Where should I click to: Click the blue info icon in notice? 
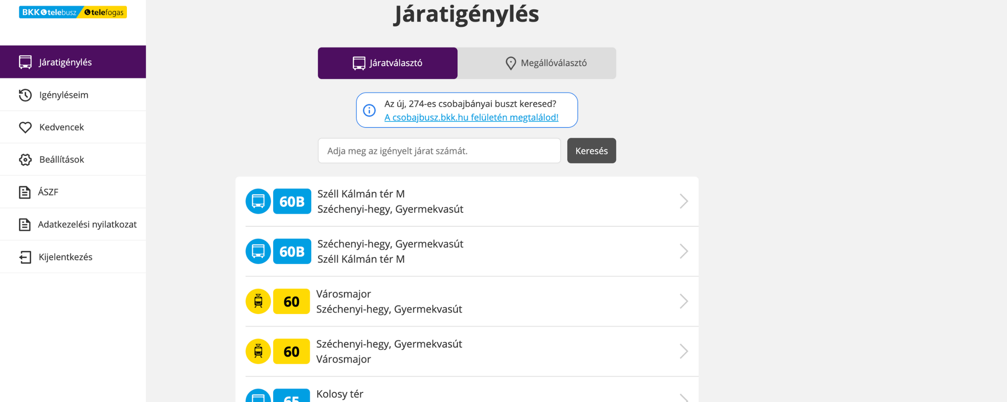click(369, 110)
